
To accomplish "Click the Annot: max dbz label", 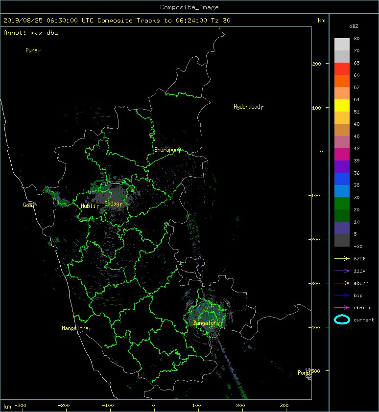I will pyautogui.click(x=31, y=33).
